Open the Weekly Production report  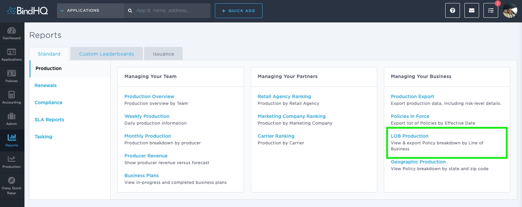[x=147, y=116]
